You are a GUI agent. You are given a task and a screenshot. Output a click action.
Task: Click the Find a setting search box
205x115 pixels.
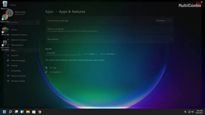point(23,22)
